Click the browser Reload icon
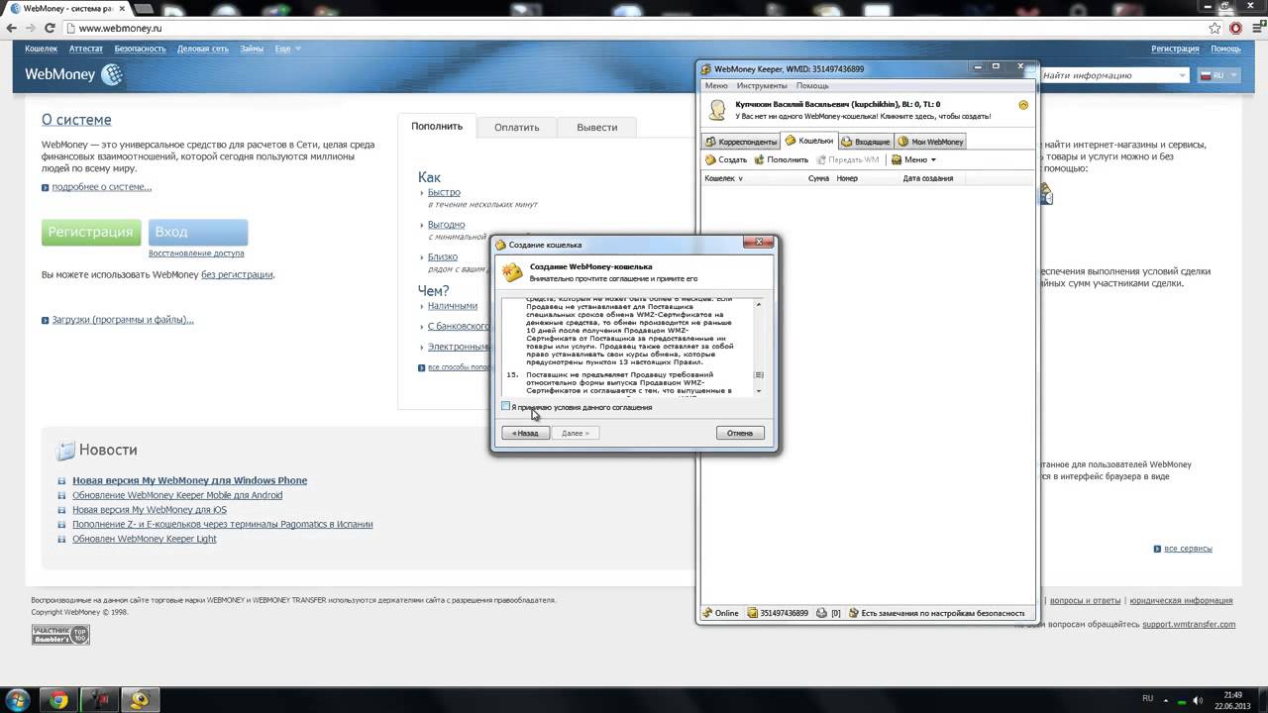The image size is (1268, 713). [x=50, y=28]
